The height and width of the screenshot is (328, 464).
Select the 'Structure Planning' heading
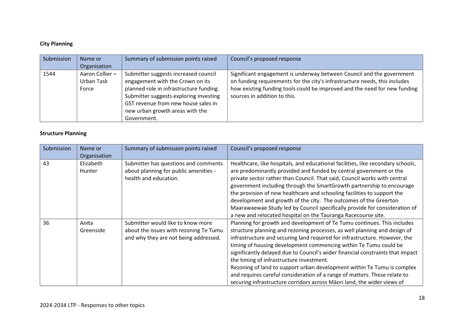tap(63, 133)
